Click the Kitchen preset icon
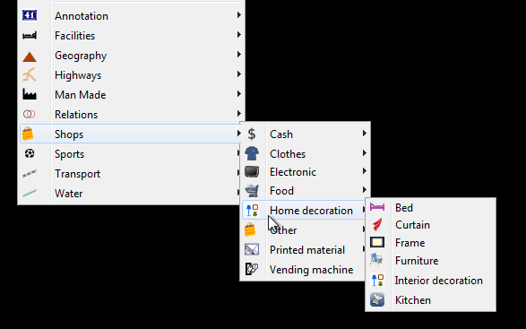Image resolution: width=526 pixels, height=329 pixels. (377, 299)
